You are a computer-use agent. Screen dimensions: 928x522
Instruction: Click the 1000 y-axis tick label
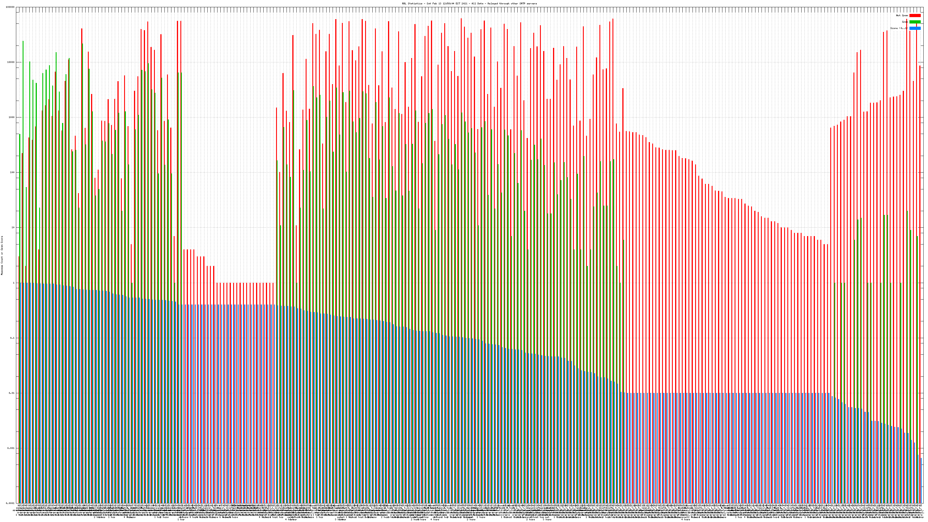click(12, 117)
